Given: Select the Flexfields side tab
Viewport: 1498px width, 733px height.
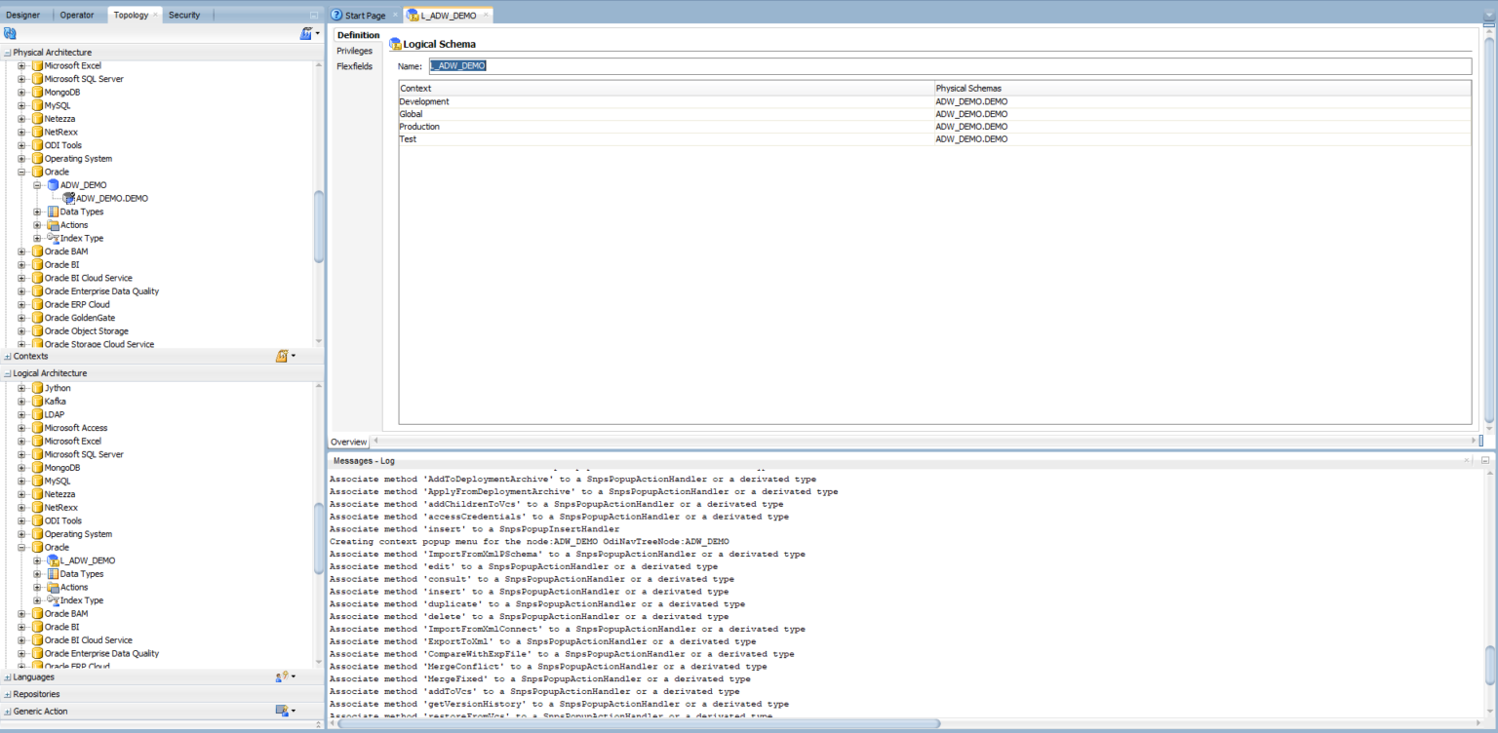Looking at the screenshot, I should [355, 66].
